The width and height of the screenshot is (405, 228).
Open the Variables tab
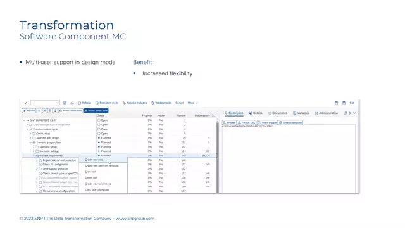pos(301,113)
